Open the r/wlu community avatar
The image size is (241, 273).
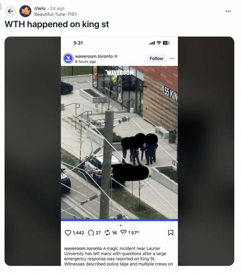(x=25, y=11)
